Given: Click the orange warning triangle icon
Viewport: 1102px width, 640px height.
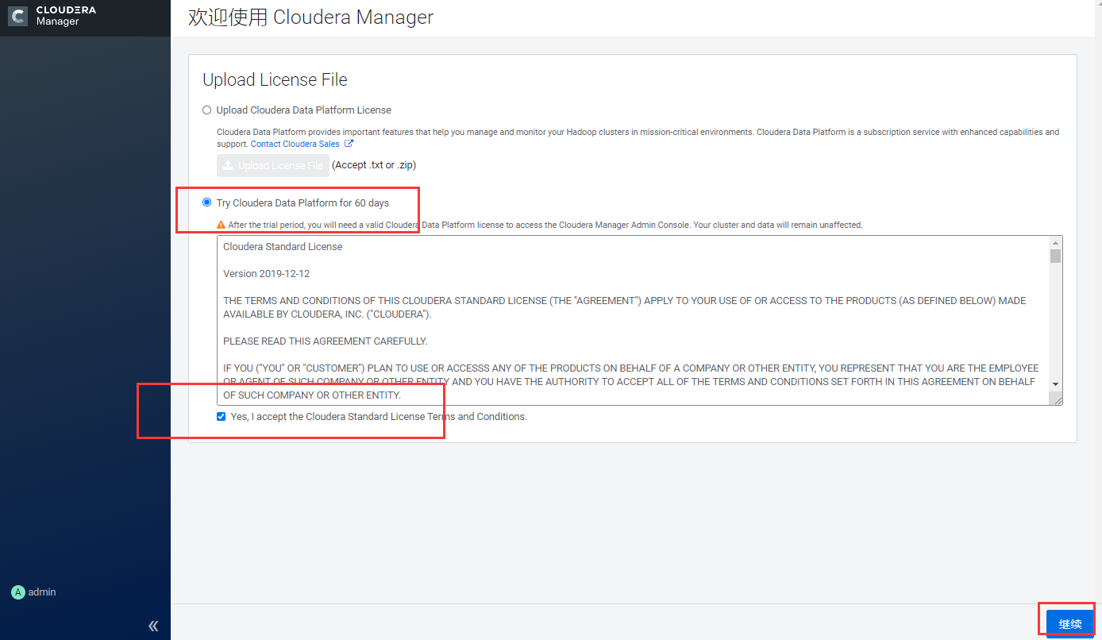Looking at the screenshot, I should point(222,226).
